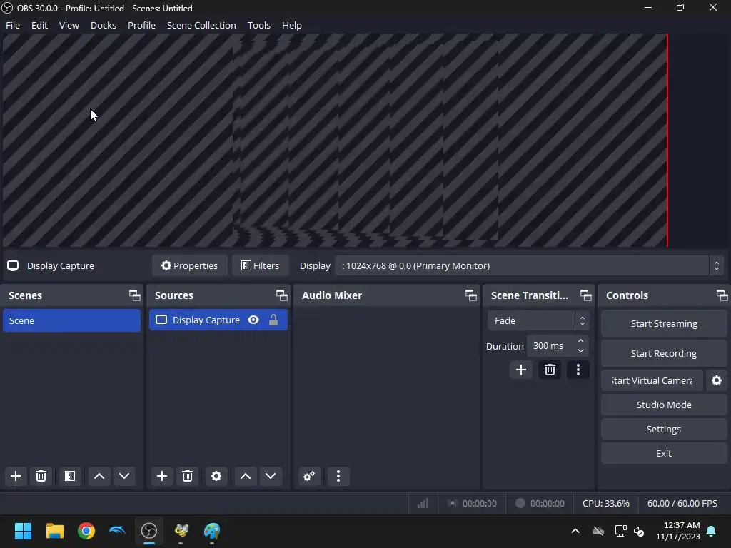Open transition properties three-dot menu
The image size is (731, 548).
(x=578, y=370)
